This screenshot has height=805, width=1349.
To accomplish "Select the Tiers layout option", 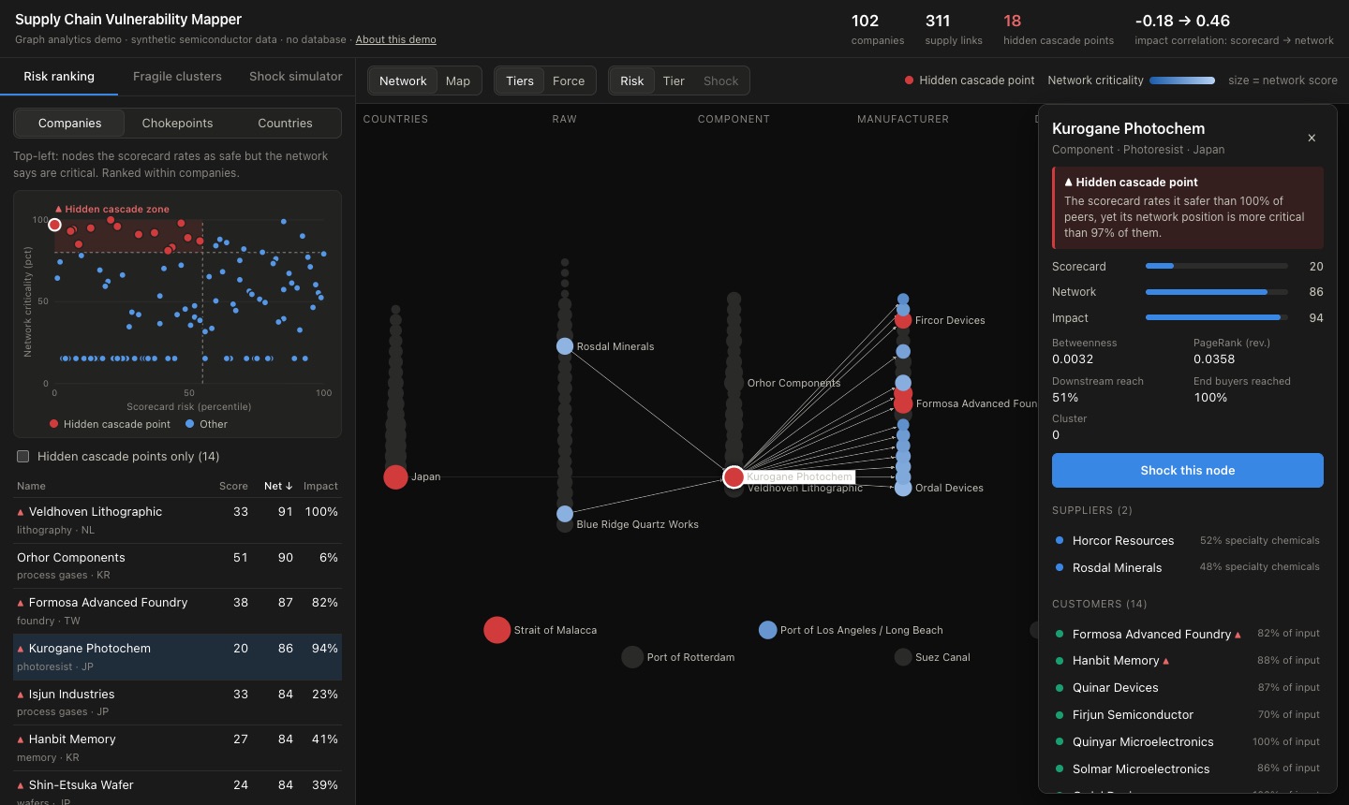I will coord(520,80).
